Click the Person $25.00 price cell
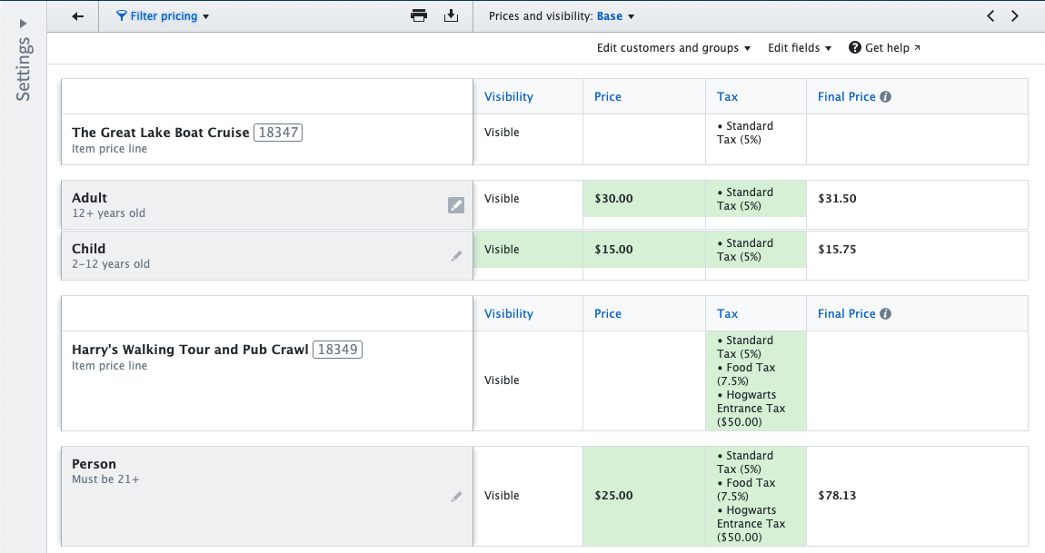The height and width of the screenshot is (553, 1045). tap(643, 496)
